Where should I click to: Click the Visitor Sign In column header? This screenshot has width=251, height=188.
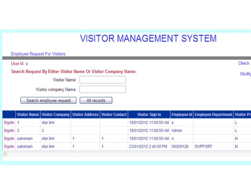click(149, 114)
